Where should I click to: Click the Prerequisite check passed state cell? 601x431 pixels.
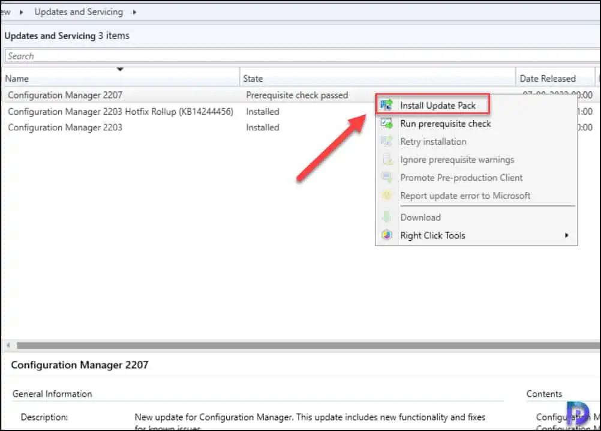click(x=297, y=95)
